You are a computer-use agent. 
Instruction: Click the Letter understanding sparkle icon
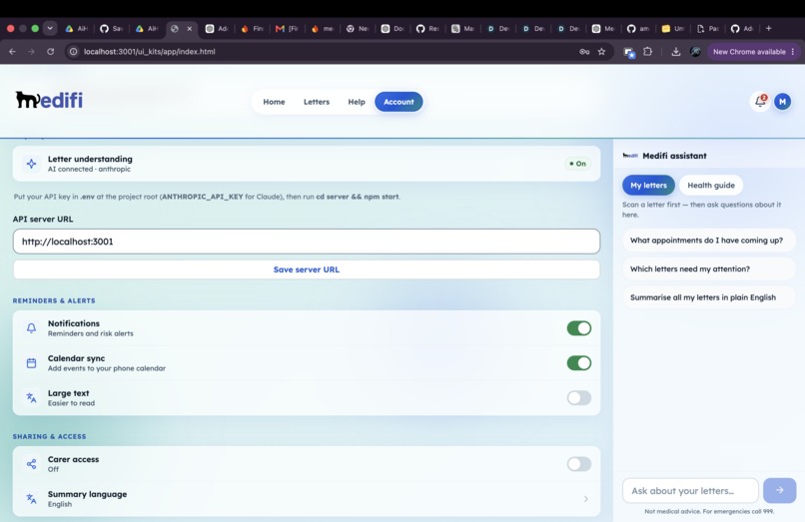[x=31, y=164]
